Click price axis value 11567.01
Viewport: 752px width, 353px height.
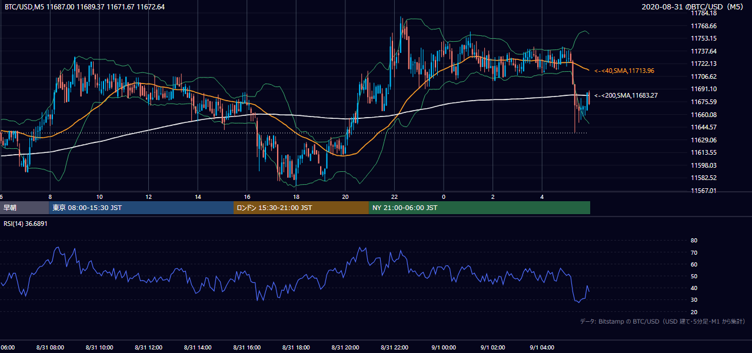click(x=703, y=191)
